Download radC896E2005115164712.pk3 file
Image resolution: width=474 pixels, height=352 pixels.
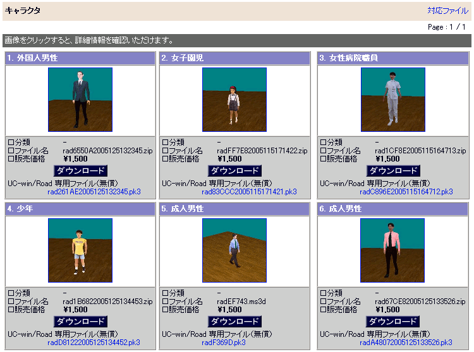(x=406, y=192)
